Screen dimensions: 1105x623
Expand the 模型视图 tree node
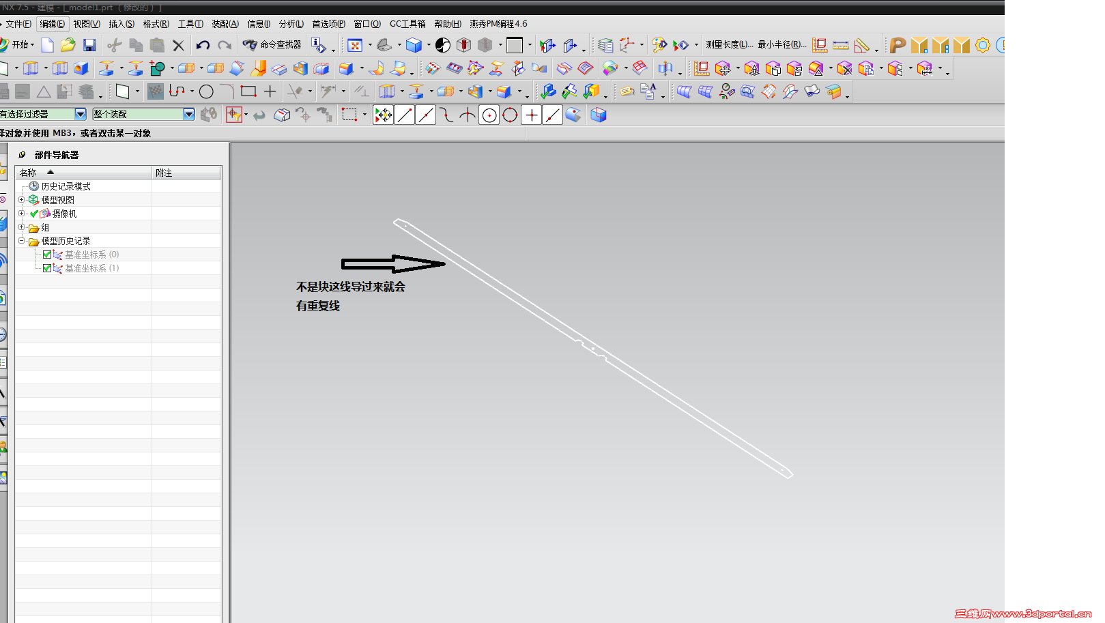(x=21, y=199)
